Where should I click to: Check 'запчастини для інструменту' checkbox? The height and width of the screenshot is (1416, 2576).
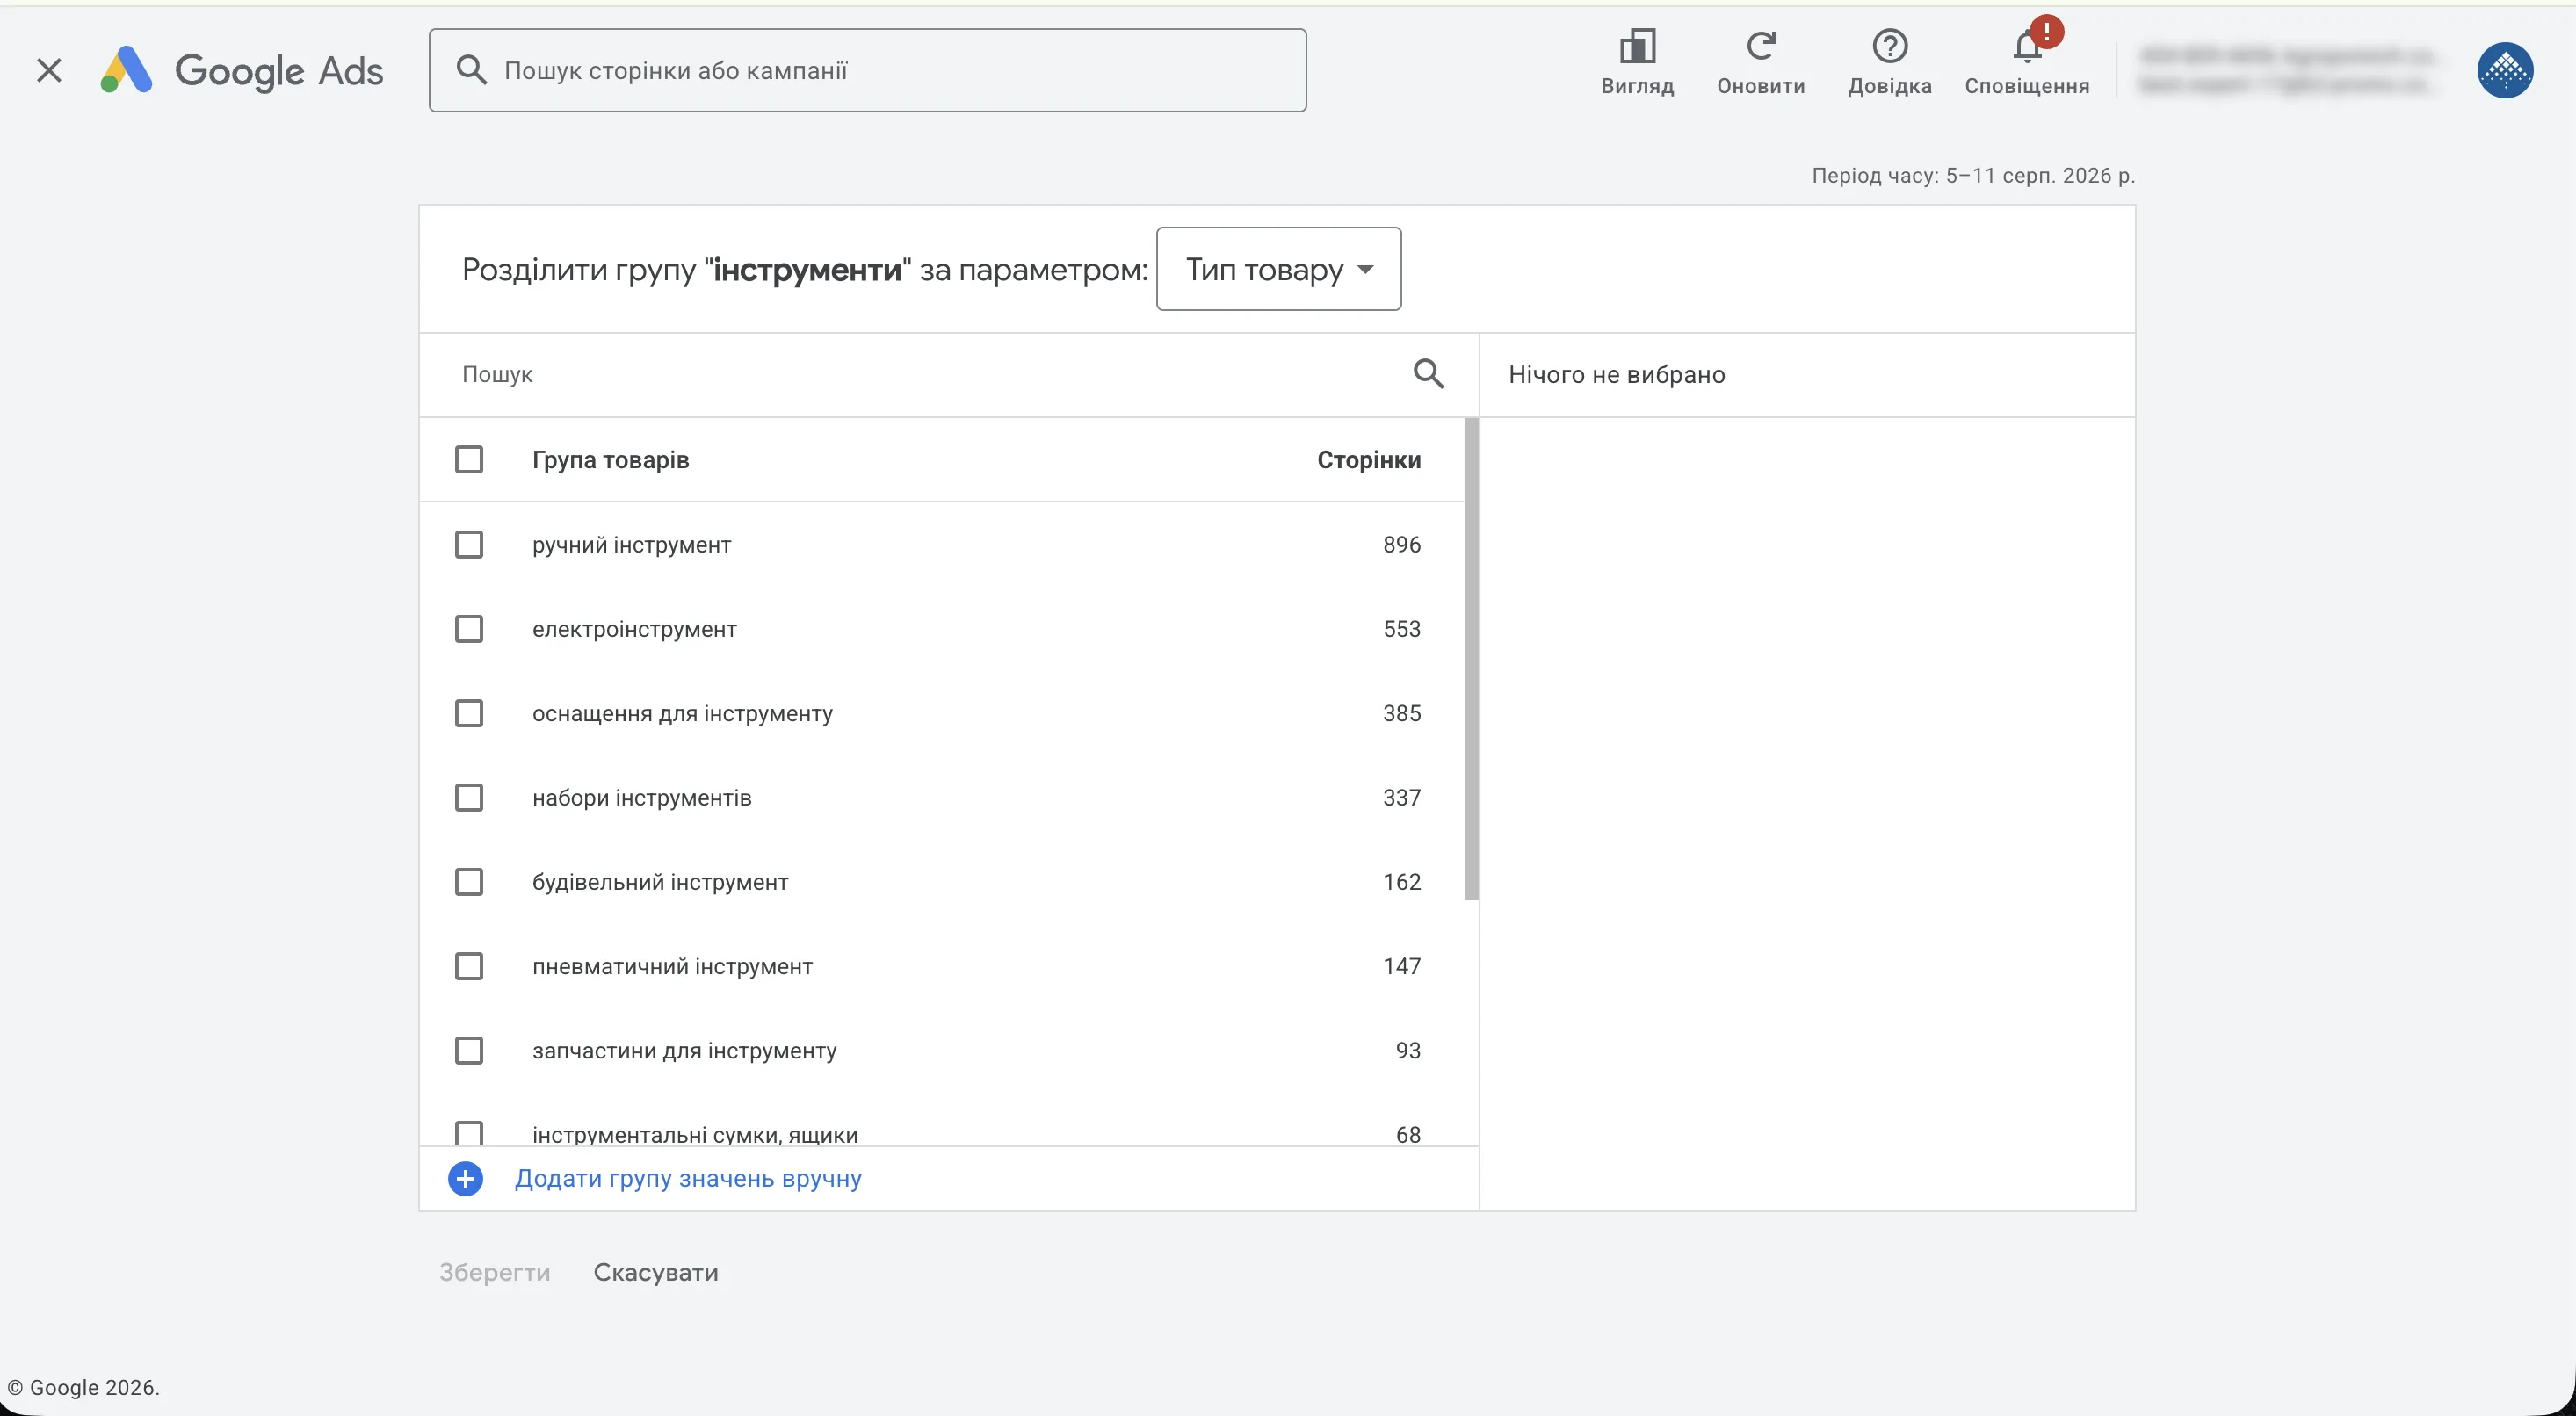click(x=469, y=1050)
